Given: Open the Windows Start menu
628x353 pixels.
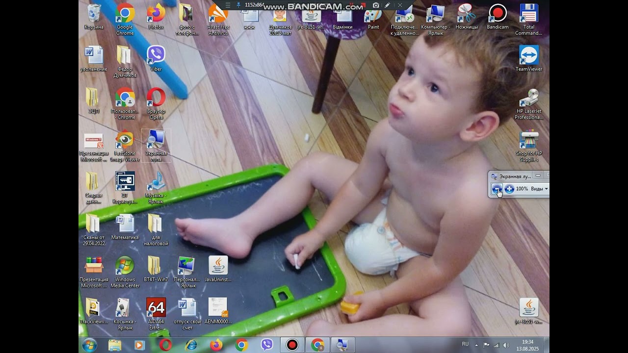Looking at the screenshot, I should coord(90,345).
